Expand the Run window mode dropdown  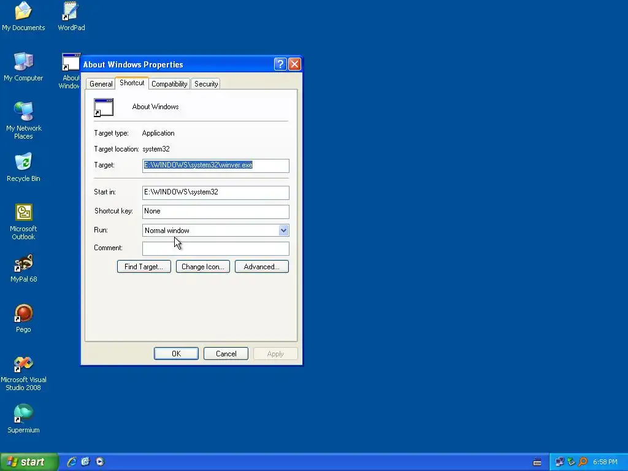(283, 231)
